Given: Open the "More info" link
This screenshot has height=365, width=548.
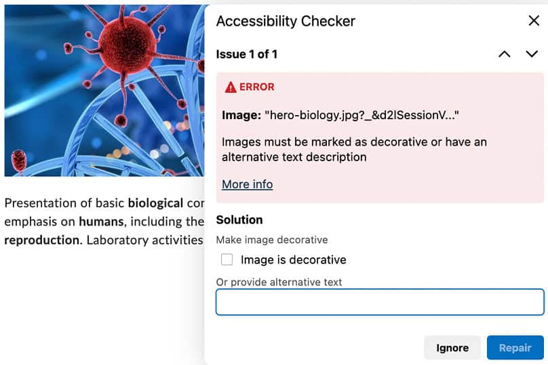Looking at the screenshot, I should click(247, 184).
